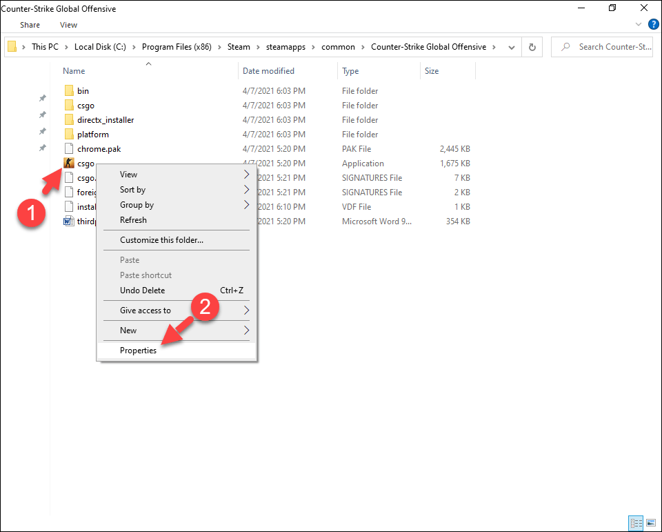Select the bin folder icon
662x532 pixels.
click(68, 91)
